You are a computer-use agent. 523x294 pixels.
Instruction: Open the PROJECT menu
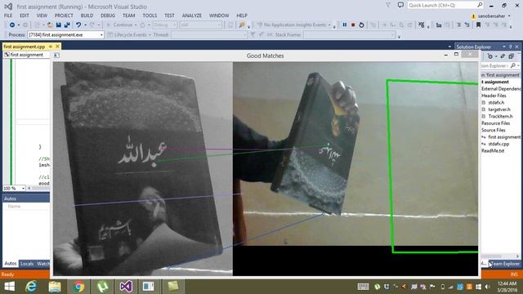click(x=64, y=16)
